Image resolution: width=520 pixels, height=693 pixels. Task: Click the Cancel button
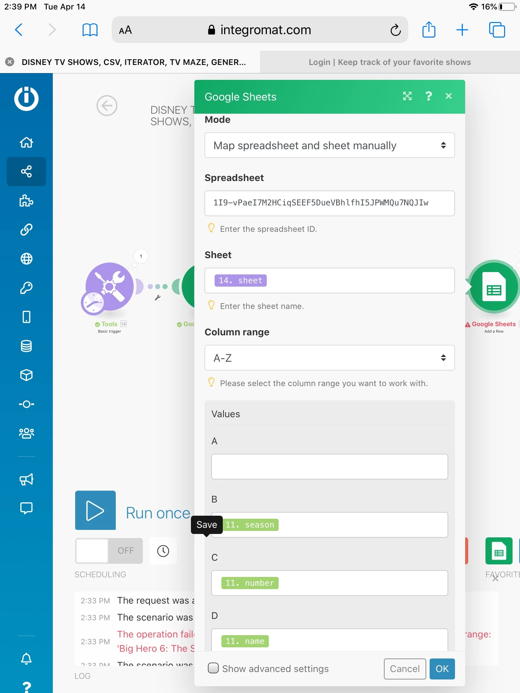click(405, 669)
